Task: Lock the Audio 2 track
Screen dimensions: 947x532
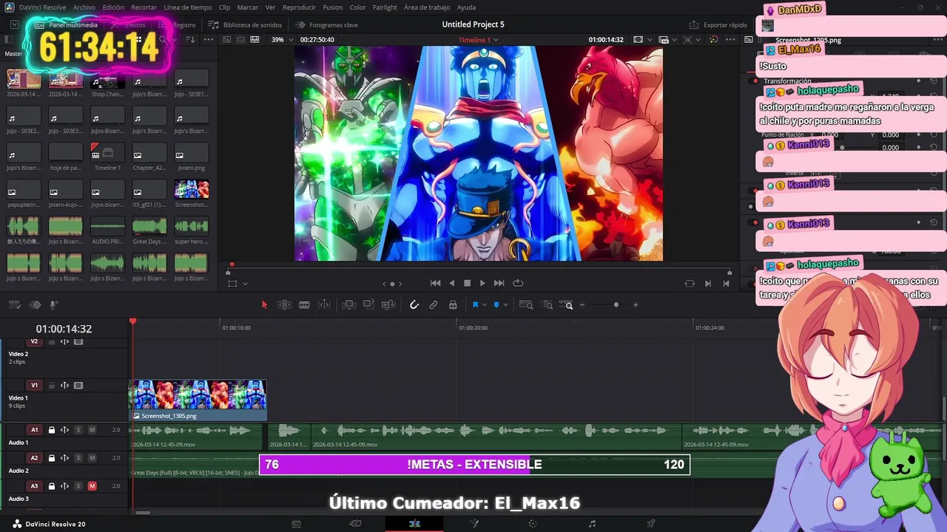Action: coord(52,458)
